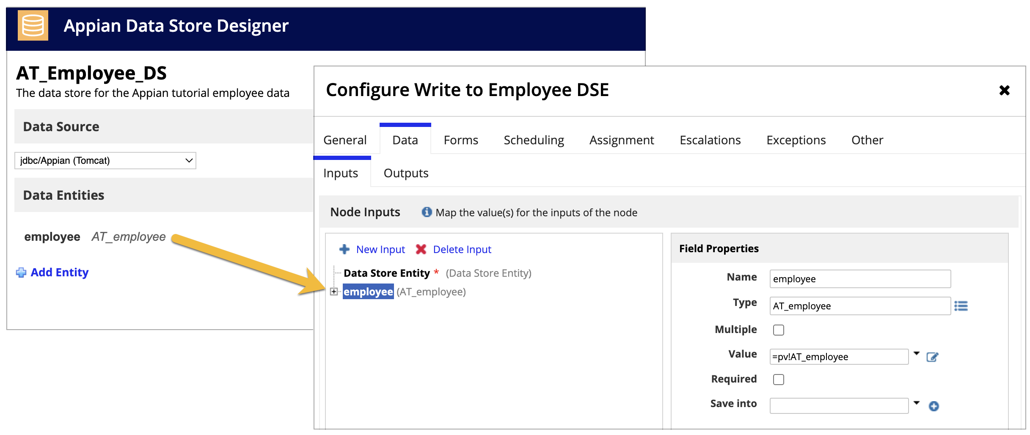Switch to the Scheduling tab
The image size is (1030, 435).
coord(534,140)
